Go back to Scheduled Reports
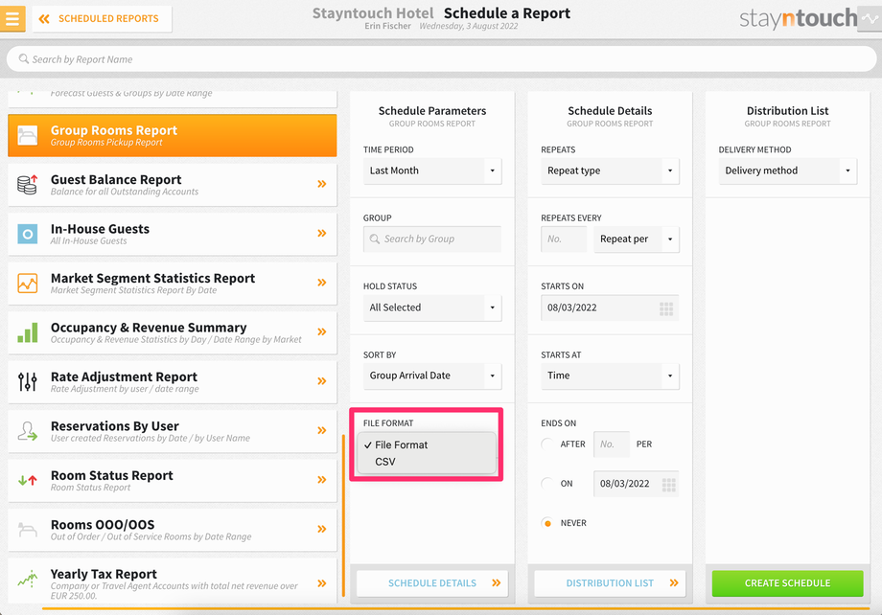Image resolution: width=882 pixels, height=615 pixels. (102, 18)
